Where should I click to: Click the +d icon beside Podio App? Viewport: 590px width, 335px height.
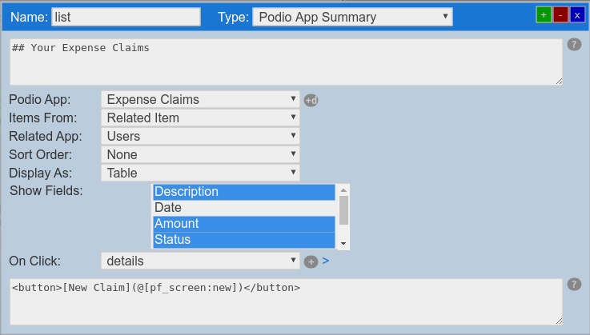311,101
